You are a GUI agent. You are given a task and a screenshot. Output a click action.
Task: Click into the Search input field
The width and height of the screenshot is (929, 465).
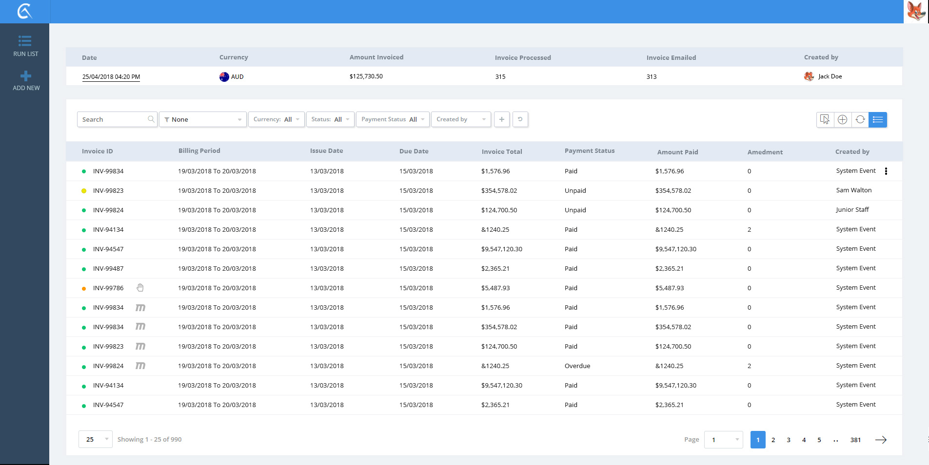click(113, 119)
